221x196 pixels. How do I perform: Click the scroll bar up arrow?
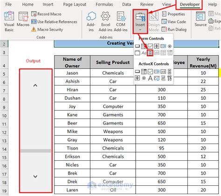click(35, 85)
